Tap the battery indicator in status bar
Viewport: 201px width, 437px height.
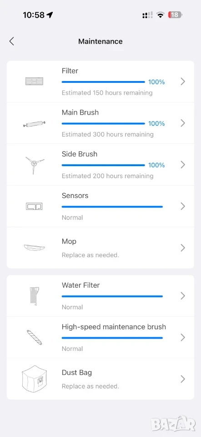pyautogui.click(x=176, y=15)
